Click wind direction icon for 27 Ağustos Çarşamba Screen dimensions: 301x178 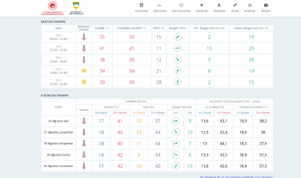(176, 132)
